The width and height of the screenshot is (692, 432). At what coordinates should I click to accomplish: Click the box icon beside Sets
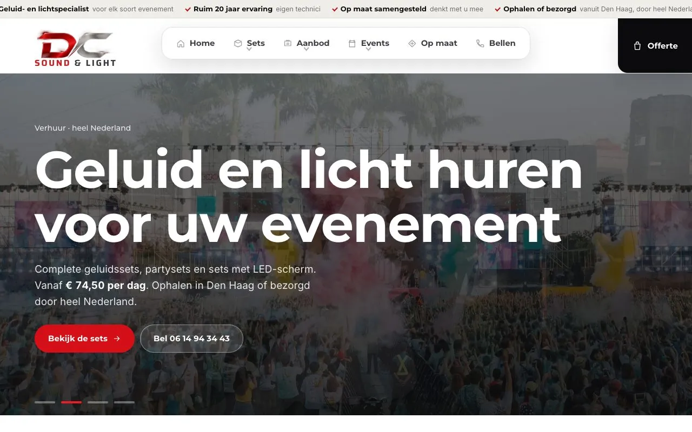pyautogui.click(x=238, y=44)
